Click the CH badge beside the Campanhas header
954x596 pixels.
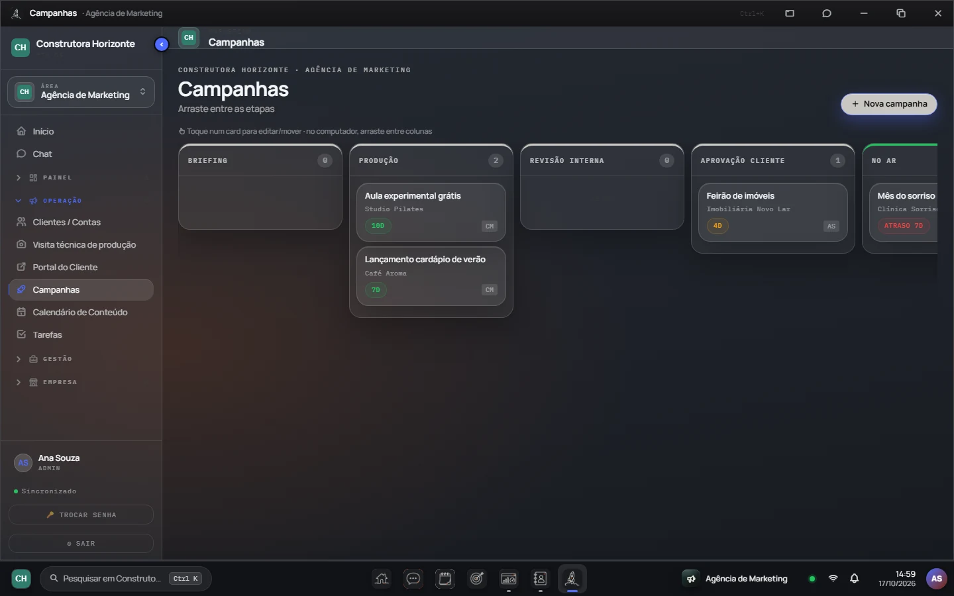(189, 38)
